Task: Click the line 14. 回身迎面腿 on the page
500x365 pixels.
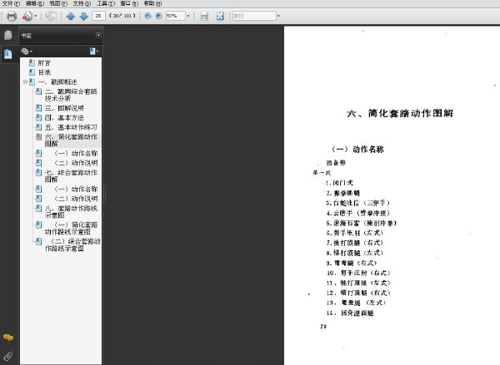Action: (349, 313)
